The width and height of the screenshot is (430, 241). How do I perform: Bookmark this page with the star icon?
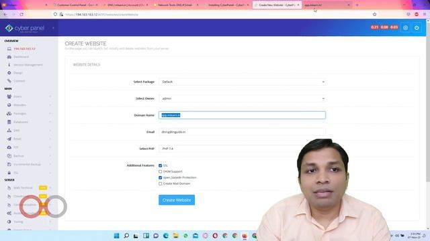click(375, 14)
